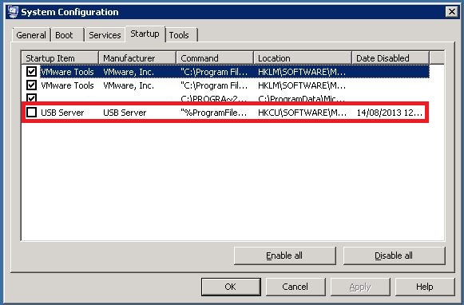
Task: Open Help for System Configuration
Action: click(x=425, y=287)
